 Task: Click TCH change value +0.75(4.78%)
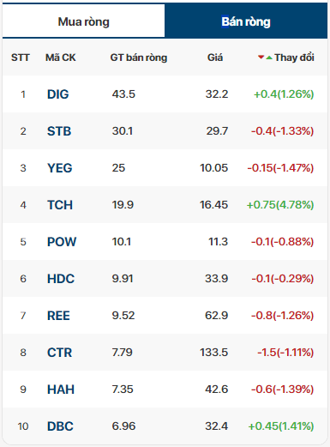point(280,205)
